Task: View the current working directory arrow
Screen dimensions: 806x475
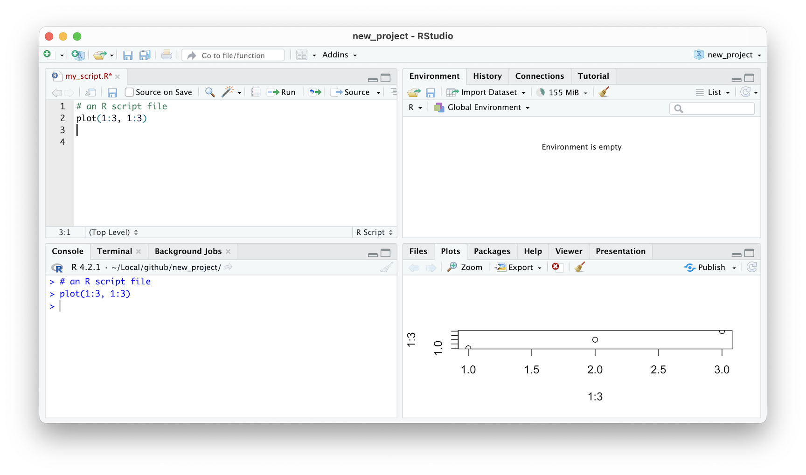Action: [x=228, y=267]
